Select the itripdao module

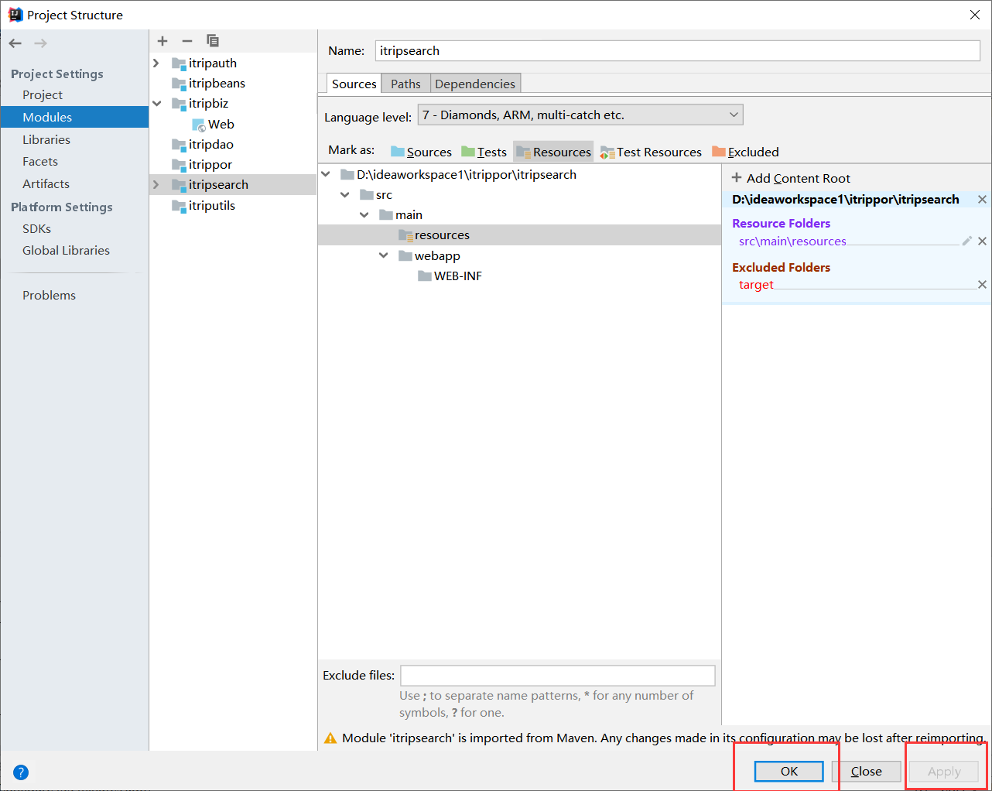pyautogui.click(x=211, y=145)
